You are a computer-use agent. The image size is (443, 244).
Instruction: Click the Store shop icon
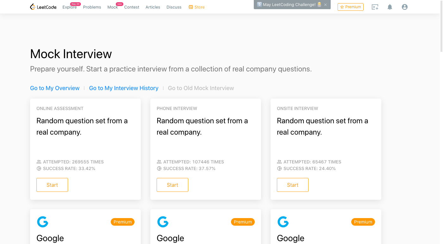pyautogui.click(x=191, y=7)
